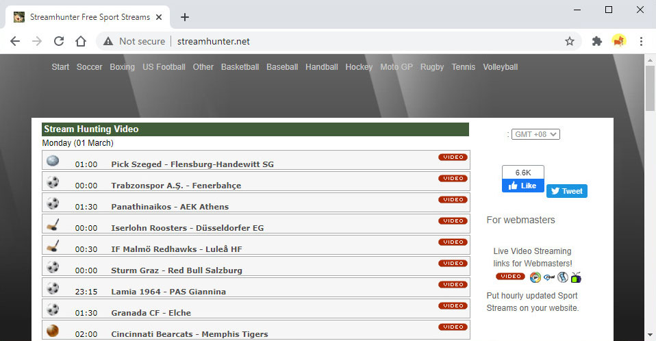Open the IF Malmö Redhawks - Luleå HF link
656x341 pixels.
pos(177,249)
